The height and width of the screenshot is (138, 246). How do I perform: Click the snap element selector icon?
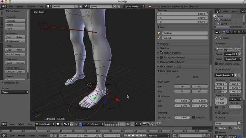[x=138, y=124]
